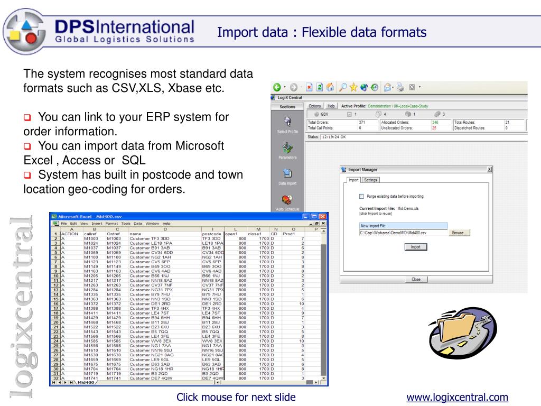Click the Refresh page icon in toolbar
Screen dimensions: 541x406
click(x=320, y=87)
